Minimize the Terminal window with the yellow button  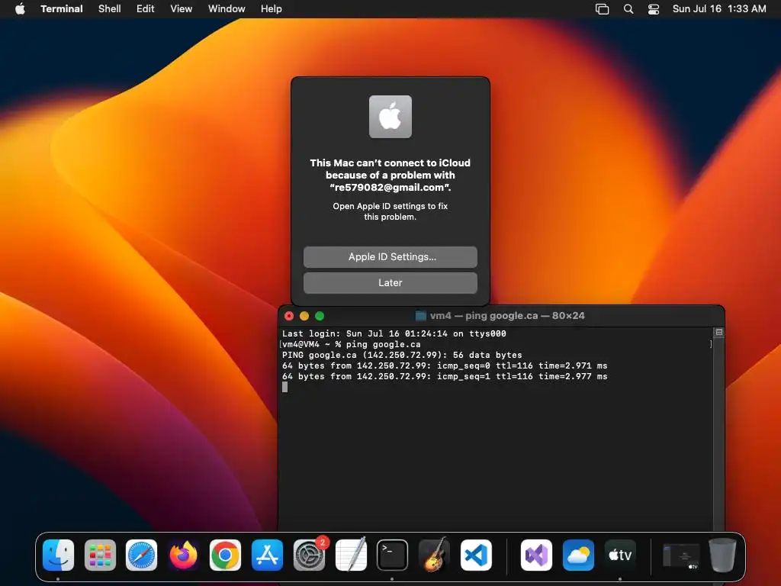(x=304, y=316)
